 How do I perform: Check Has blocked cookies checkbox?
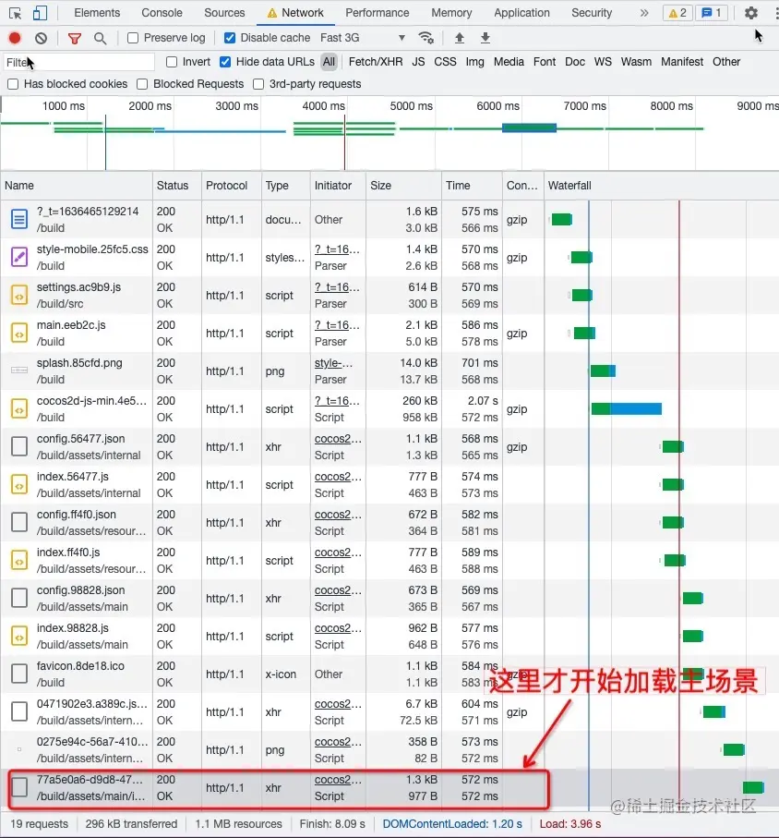pyautogui.click(x=13, y=84)
